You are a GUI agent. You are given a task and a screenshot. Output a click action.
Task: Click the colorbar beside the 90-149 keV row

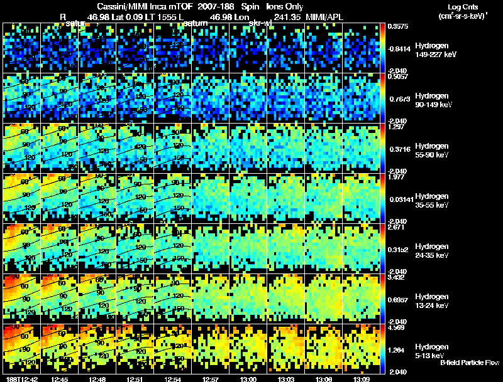click(382, 98)
